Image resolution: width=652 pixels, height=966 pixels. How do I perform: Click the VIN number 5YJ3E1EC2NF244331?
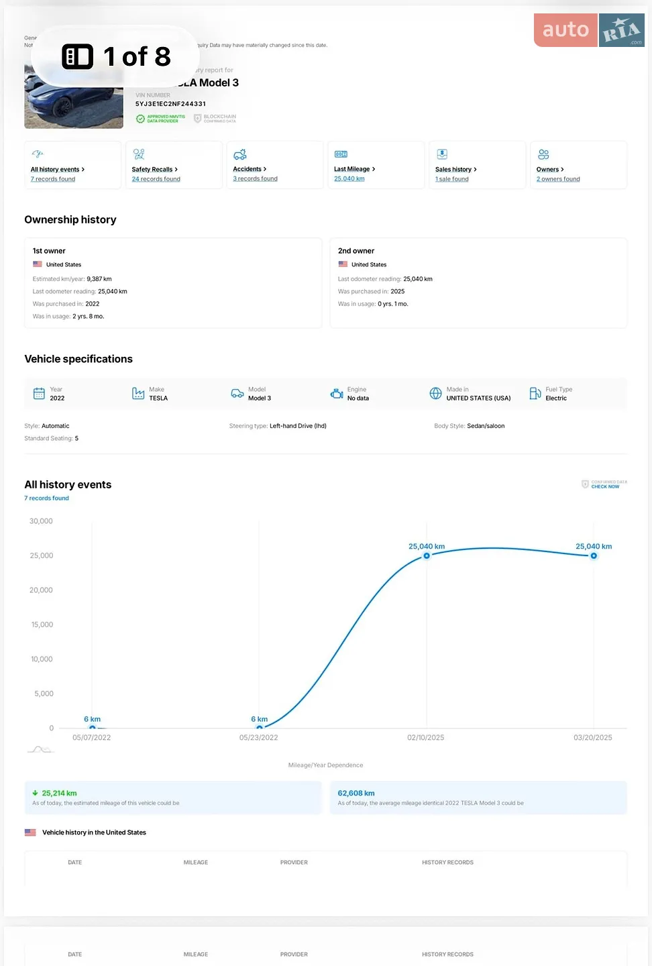[170, 104]
